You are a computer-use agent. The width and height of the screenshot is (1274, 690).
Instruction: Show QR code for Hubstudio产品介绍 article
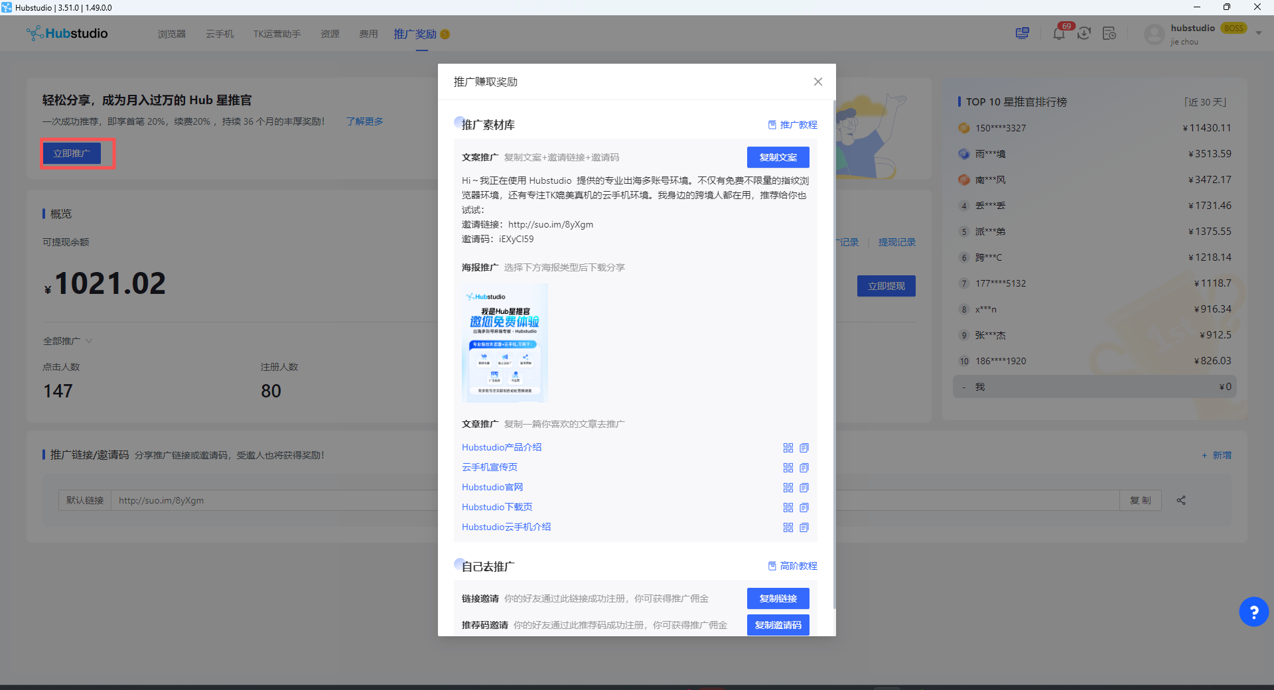click(788, 448)
